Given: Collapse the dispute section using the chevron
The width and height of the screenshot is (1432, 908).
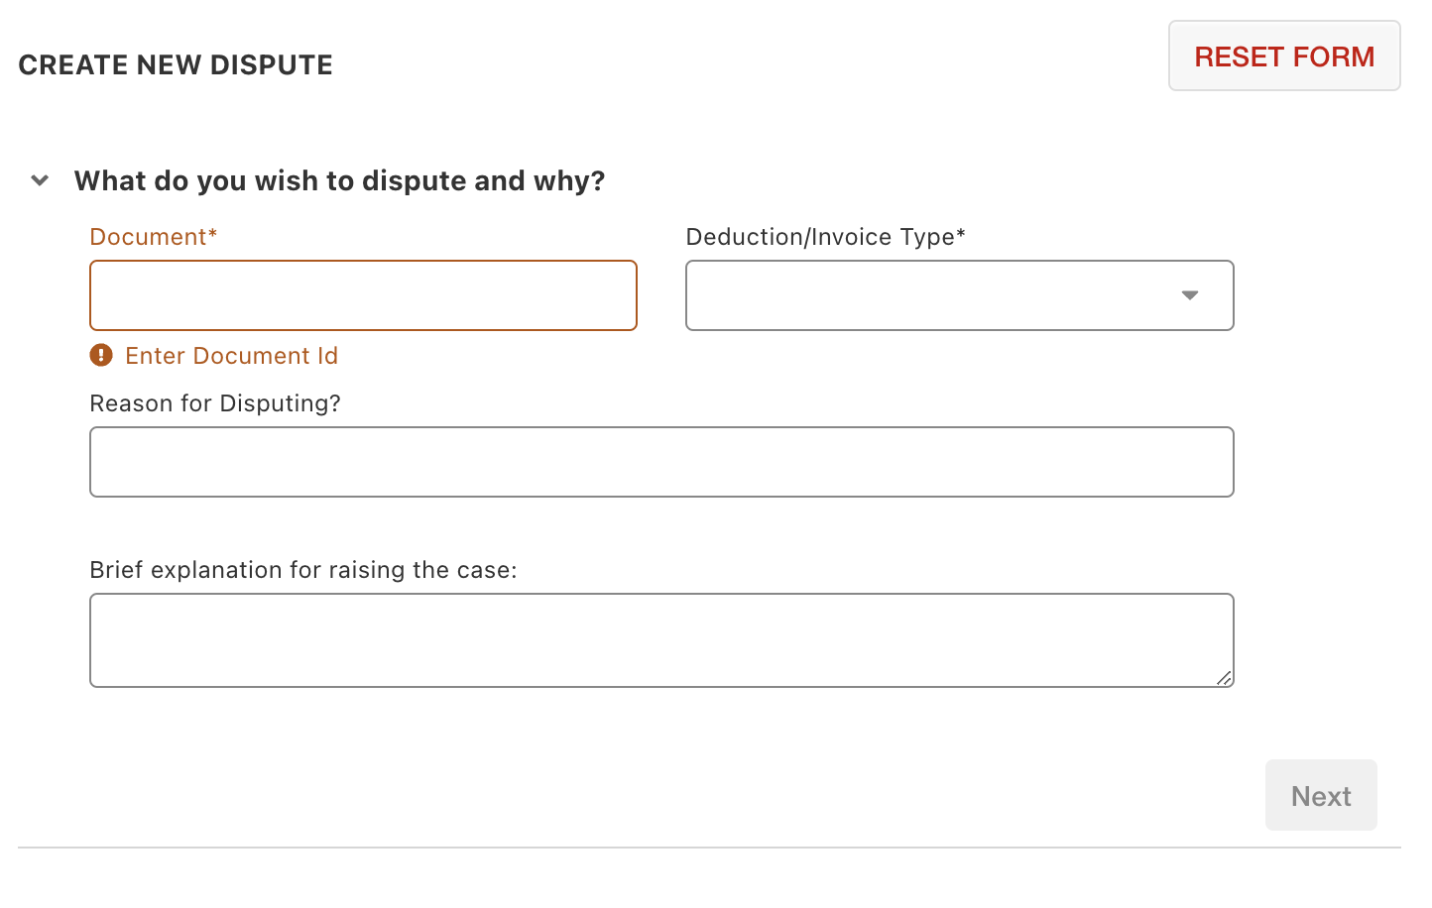Looking at the screenshot, I should click(x=40, y=180).
